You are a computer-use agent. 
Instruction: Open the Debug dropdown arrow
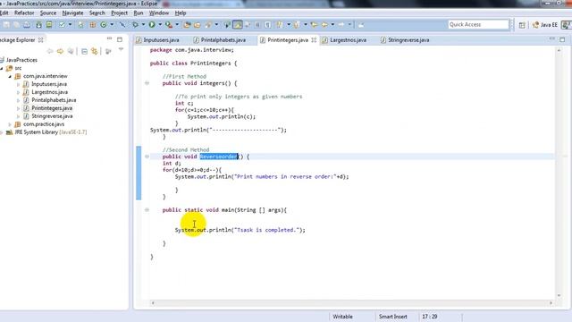point(143,25)
